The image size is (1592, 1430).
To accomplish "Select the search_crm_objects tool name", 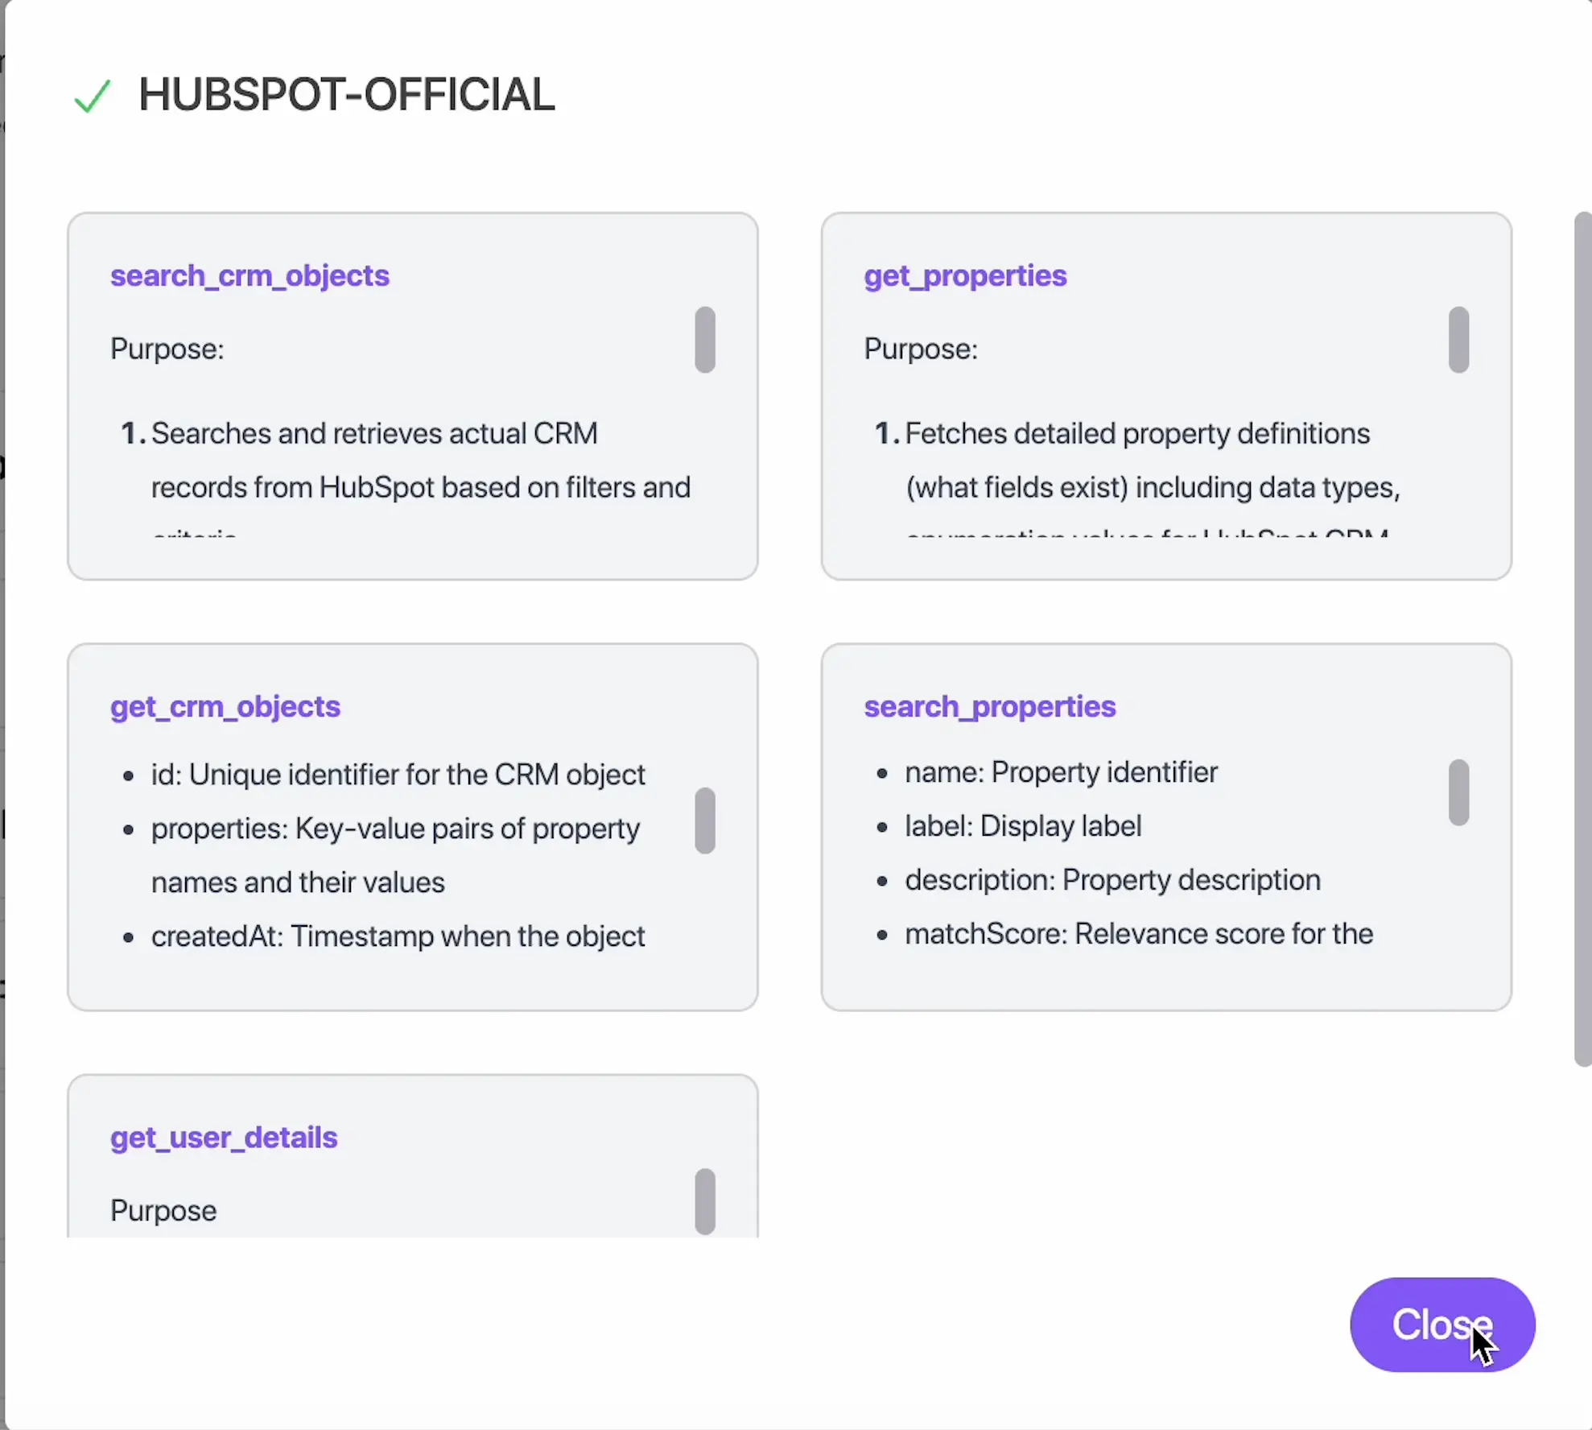I will tap(250, 275).
